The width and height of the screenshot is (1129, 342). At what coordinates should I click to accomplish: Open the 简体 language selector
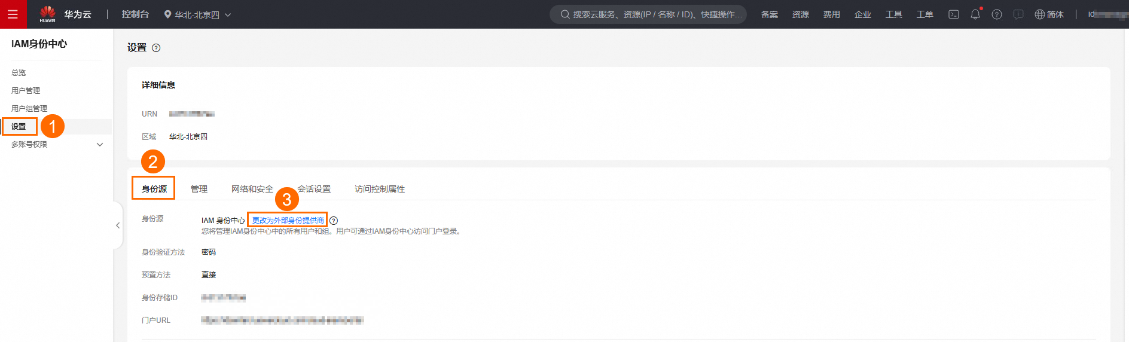coord(1049,14)
